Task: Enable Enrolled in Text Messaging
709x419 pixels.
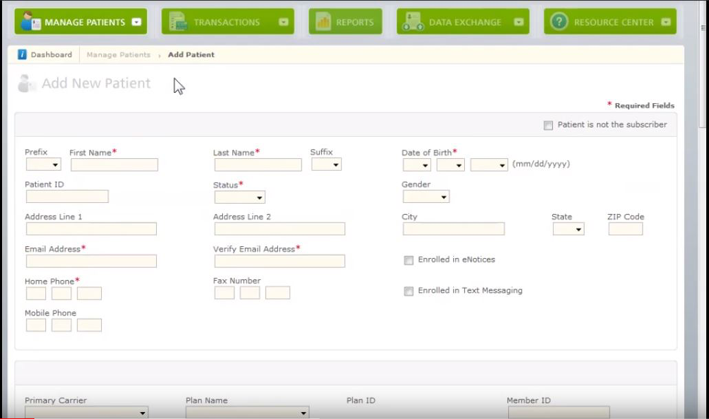Action: point(408,290)
